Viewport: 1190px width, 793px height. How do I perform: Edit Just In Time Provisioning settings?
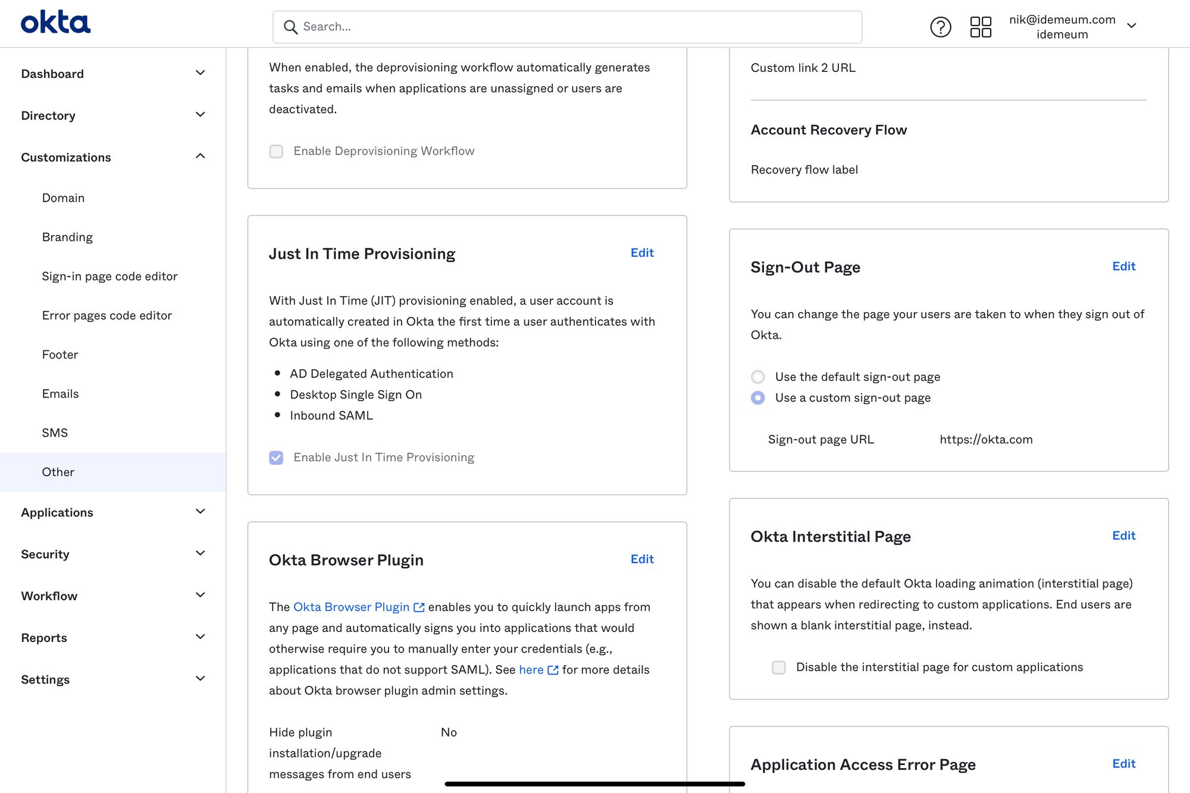[x=642, y=253]
